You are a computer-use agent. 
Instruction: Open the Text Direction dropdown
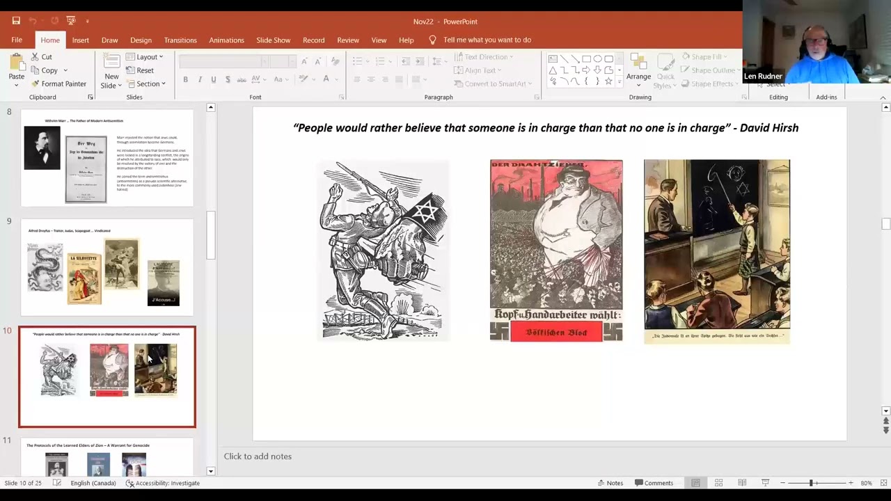[484, 57]
